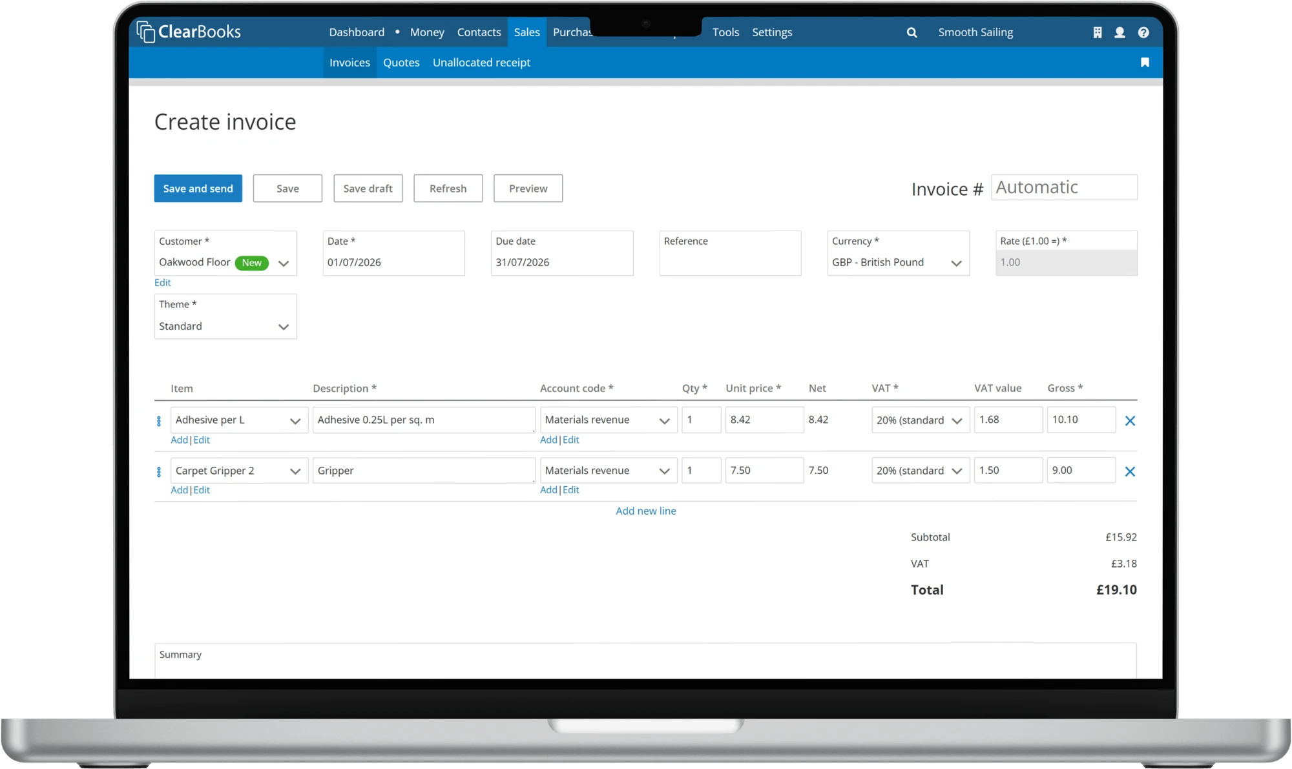Click the Save button
This screenshot has height=769, width=1292.
tap(287, 189)
